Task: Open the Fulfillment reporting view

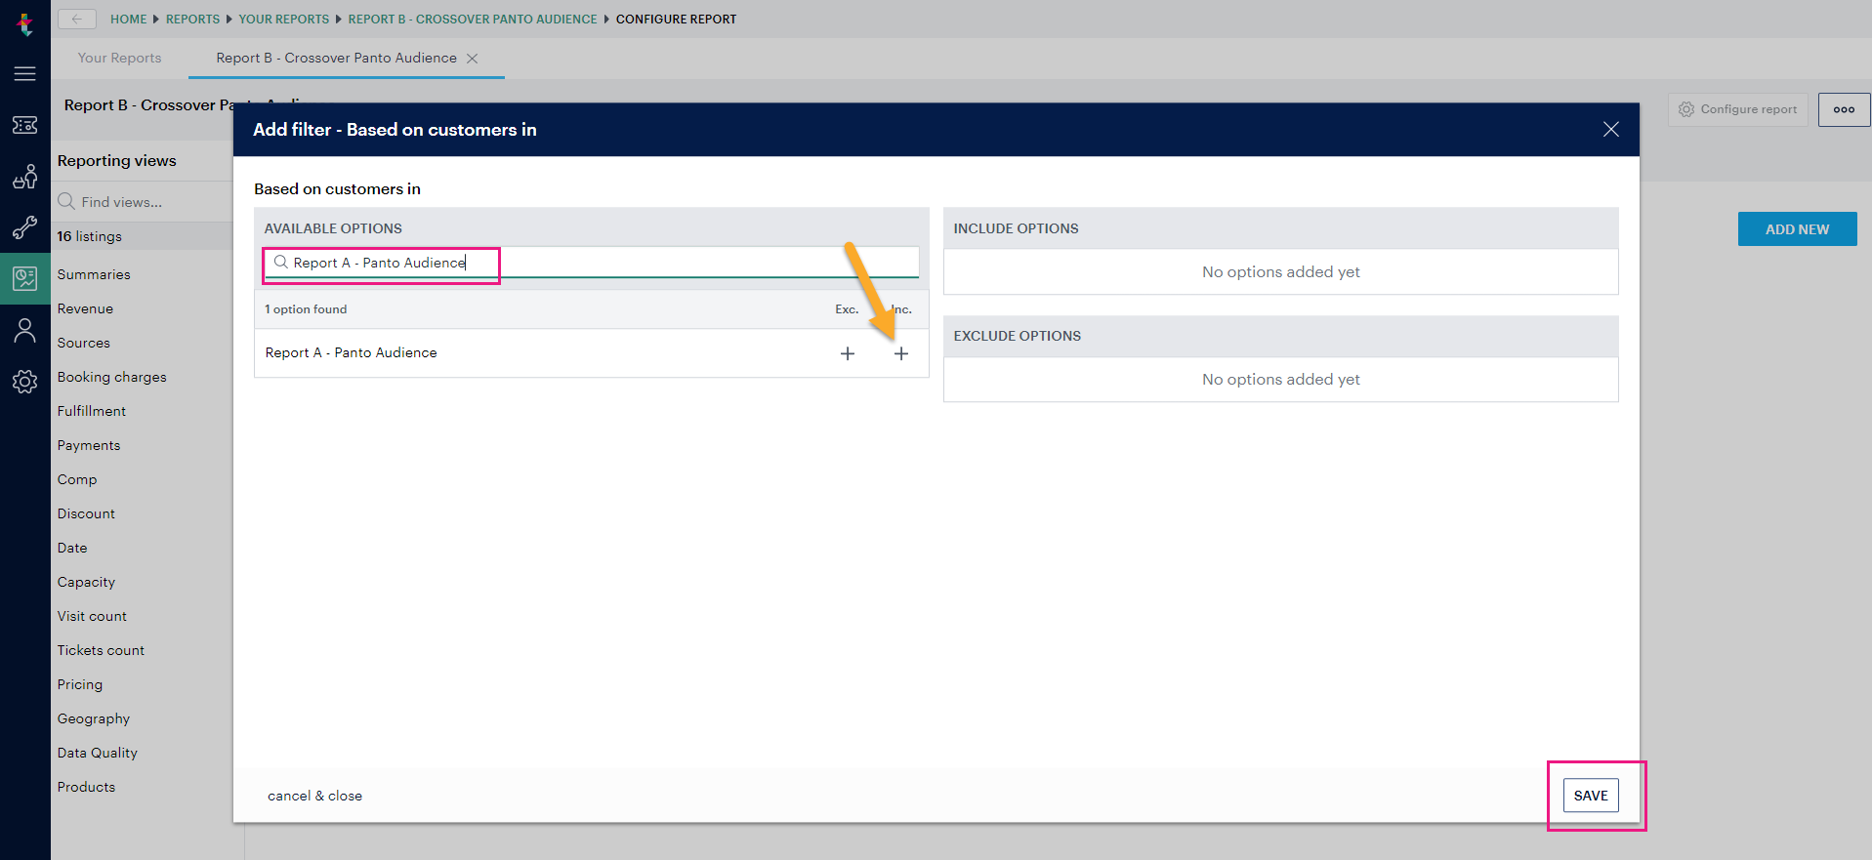Action: (x=91, y=411)
